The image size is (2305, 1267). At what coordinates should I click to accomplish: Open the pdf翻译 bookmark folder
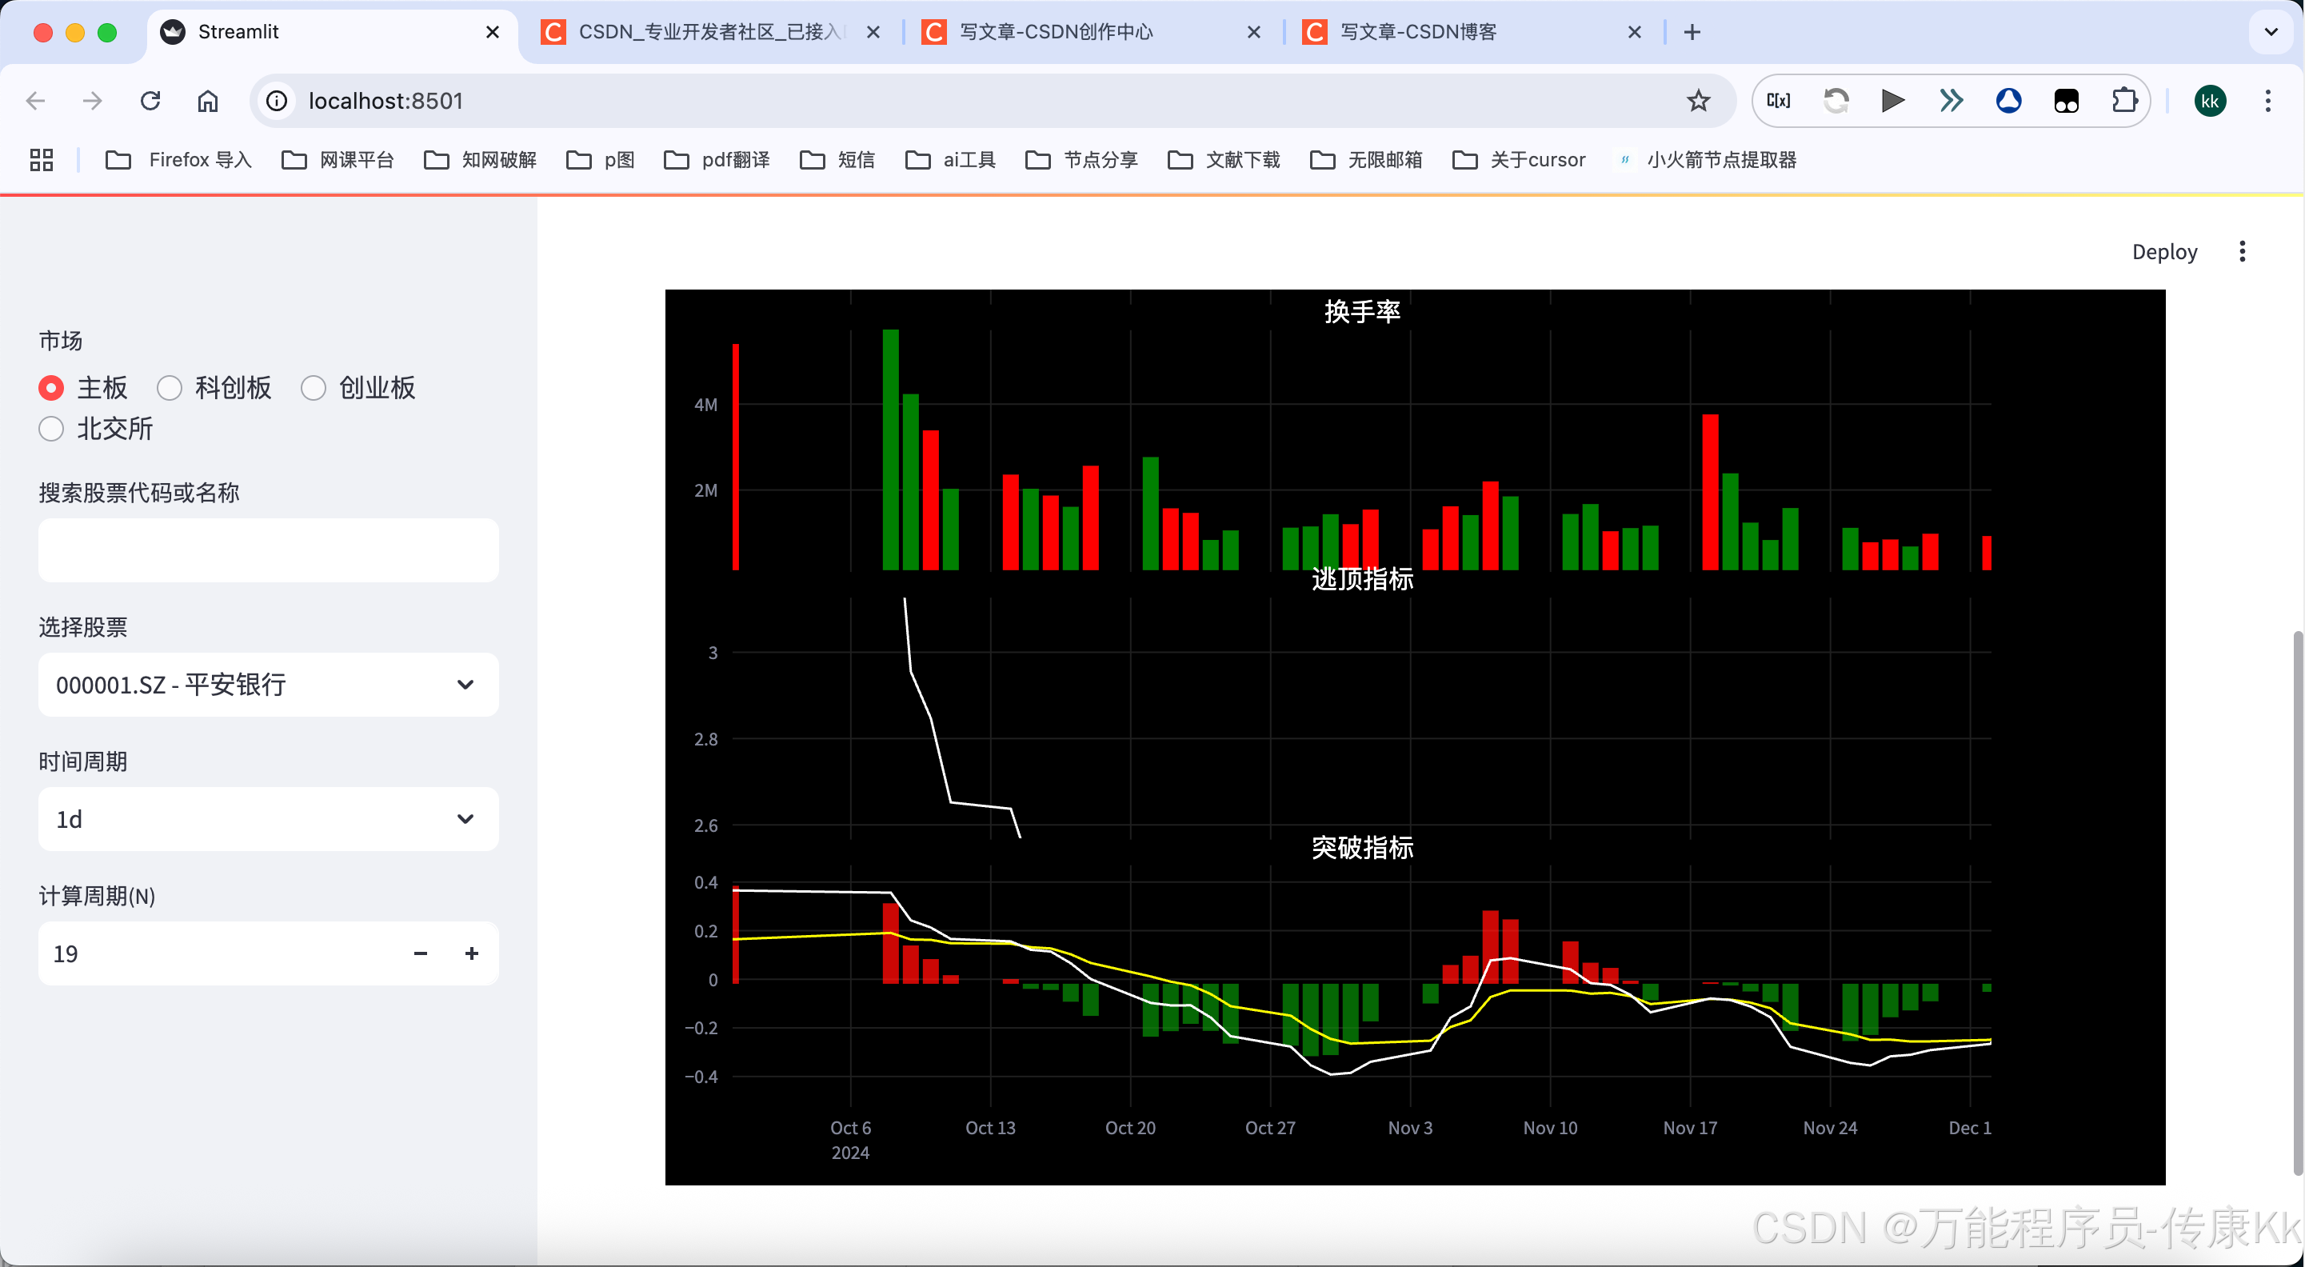[x=717, y=160]
